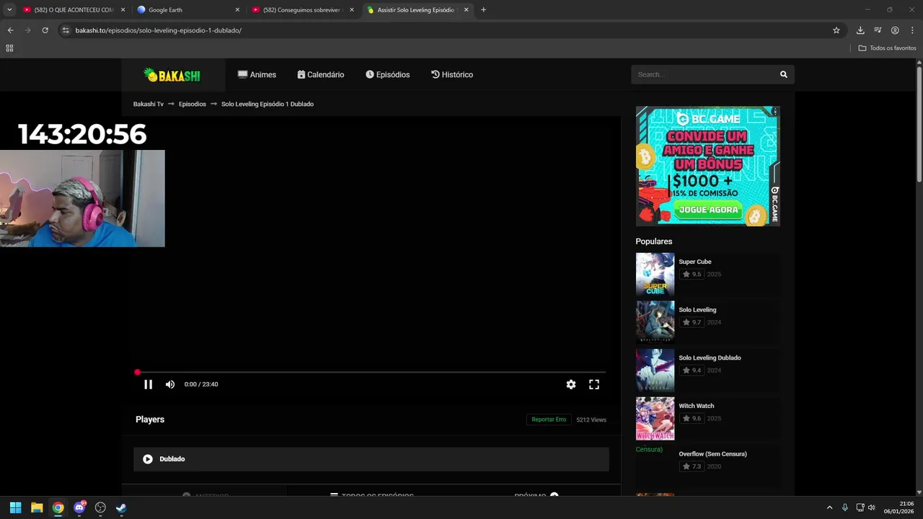
Task: Open the browser downloads icon
Action: click(860, 30)
